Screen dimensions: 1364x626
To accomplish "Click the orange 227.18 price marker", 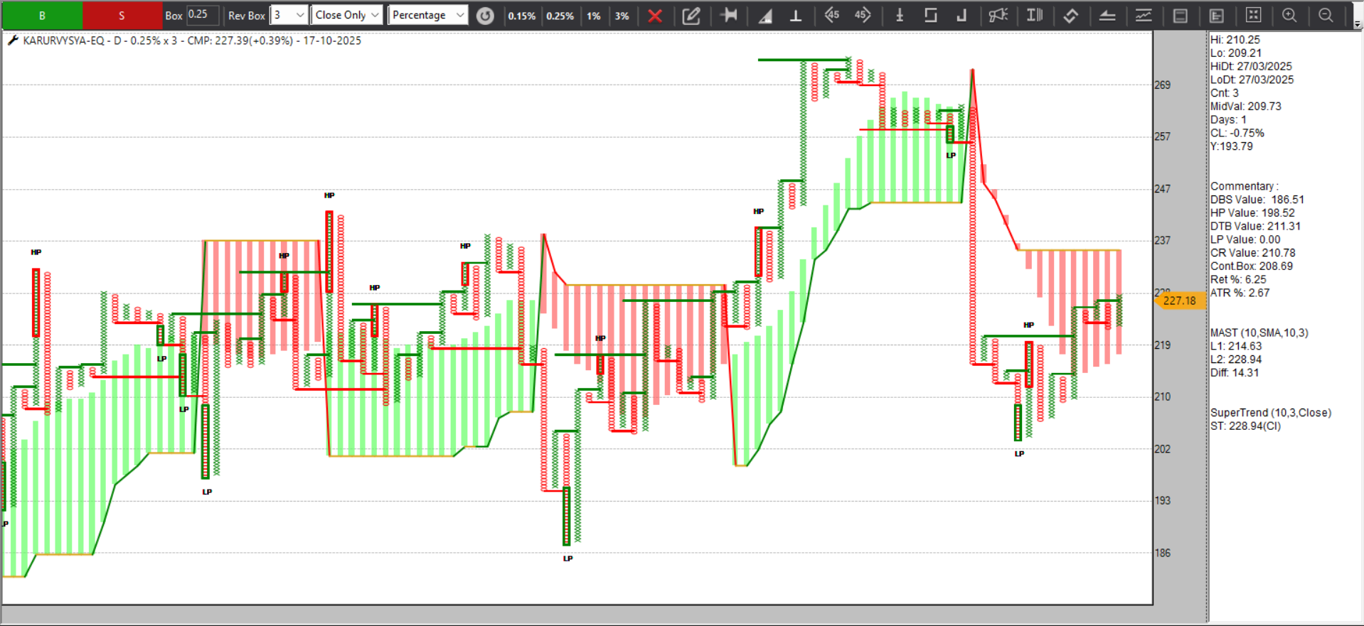I will pyautogui.click(x=1178, y=301).
